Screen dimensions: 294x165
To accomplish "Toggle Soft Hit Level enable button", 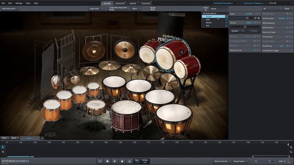I will pyautogui.click(x=287, y=18).
